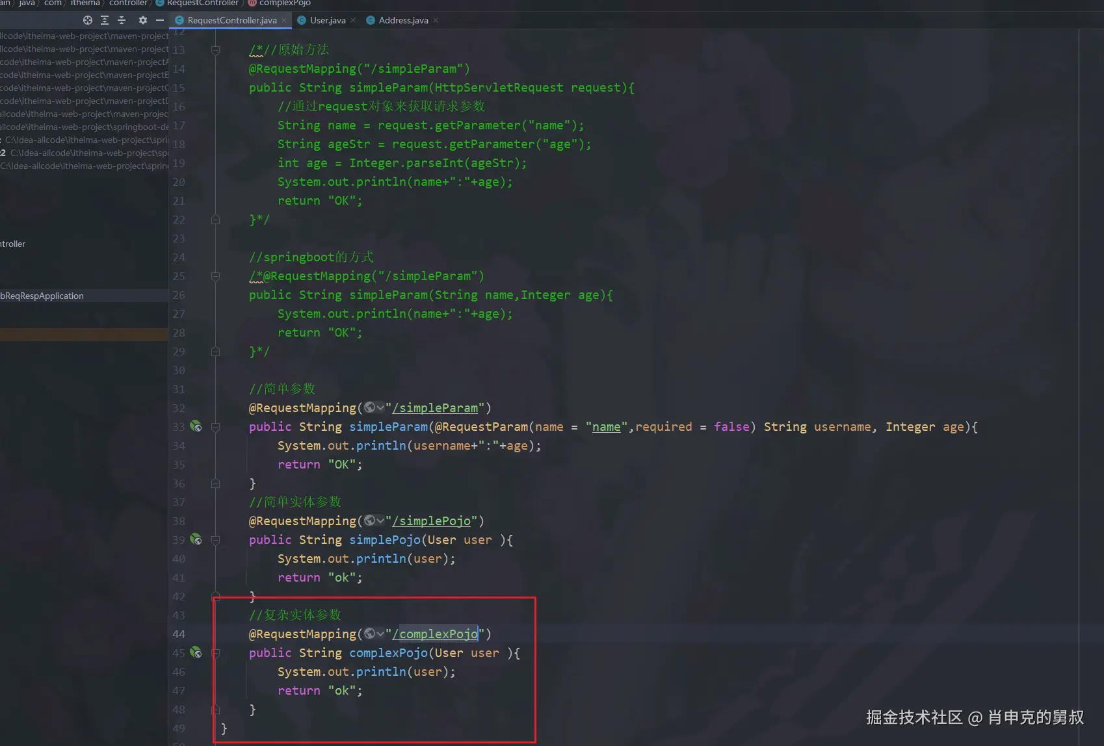Click the underlined "name" value in @RequestParam
The height and width of the screenshot is (746, 1104).
[606, 427]
